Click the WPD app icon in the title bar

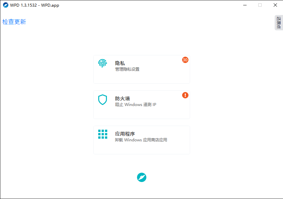pyautogui.click(x=6, y=5)
